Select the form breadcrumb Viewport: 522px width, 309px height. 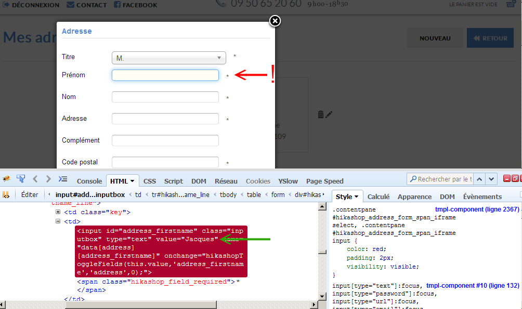tap(278, 195)
